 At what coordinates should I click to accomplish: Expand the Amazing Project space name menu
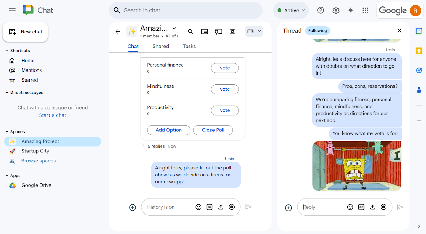(x=174, y=28)
